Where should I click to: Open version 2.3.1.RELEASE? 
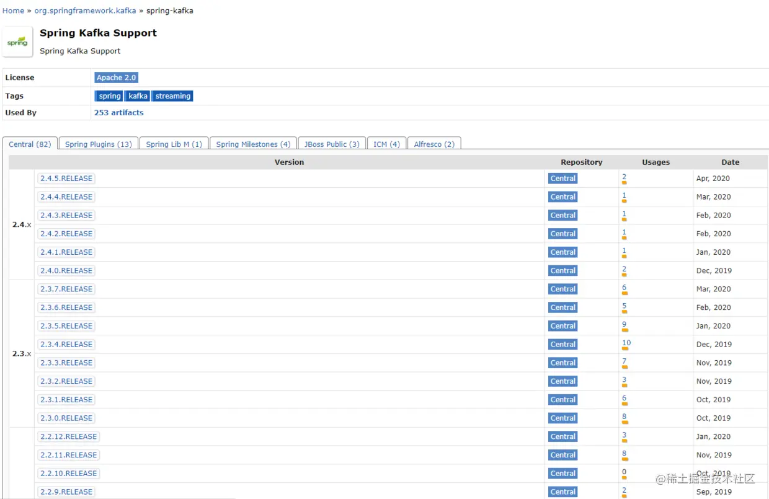tap(66, 400)
